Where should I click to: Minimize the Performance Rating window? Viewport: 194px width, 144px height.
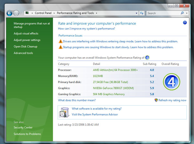pyautogui.click(x=171, y=6)
